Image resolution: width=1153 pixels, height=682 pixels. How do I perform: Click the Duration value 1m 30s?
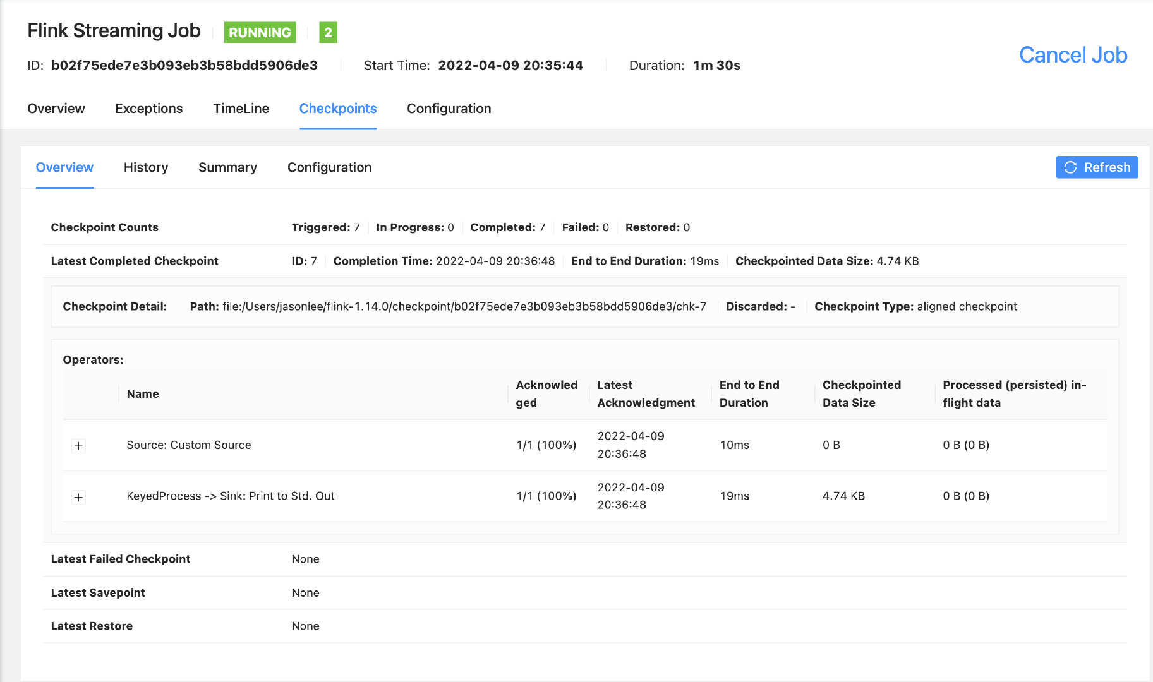[716, 66]
